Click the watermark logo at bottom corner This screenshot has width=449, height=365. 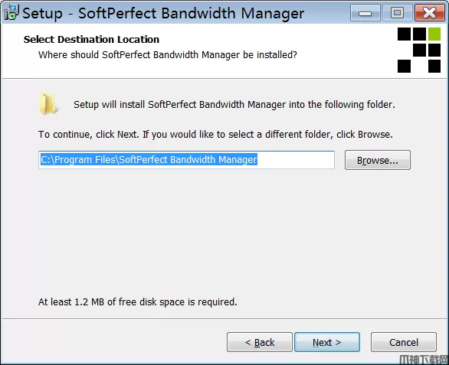(x=424, y=360)
